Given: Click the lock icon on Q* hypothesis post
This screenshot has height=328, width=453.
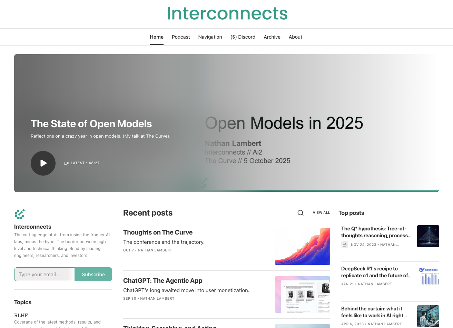Looking at the screenshot, I should [x=345, y=245].
